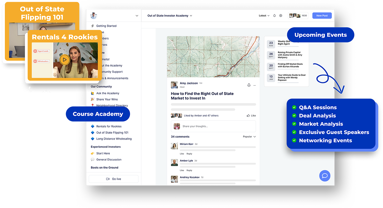This screenshot has width=383, height=208.
Task: Click the Boots on the Ground heading
Action: [x=105, y=167]
